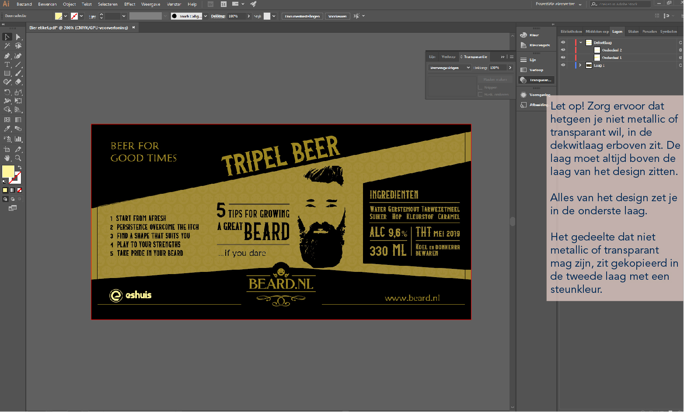The width and height of the screenshot is (684, 412).
Task: Open the Weergave menu
Action: 150,4
